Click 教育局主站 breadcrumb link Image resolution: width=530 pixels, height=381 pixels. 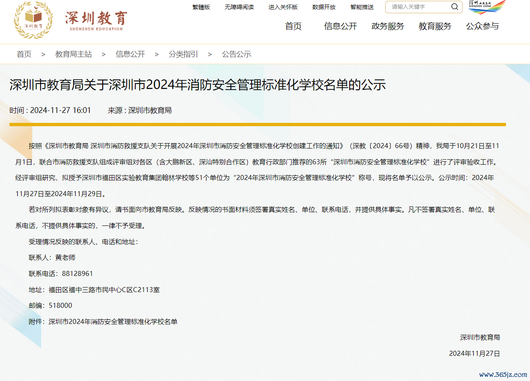pyautogui.click(x=74, y=54)
